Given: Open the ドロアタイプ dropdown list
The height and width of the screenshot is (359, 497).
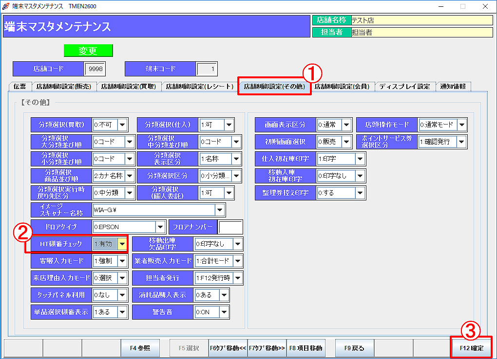Looking at the screenshot, I should pyautogui.click(x=160, y=227).
